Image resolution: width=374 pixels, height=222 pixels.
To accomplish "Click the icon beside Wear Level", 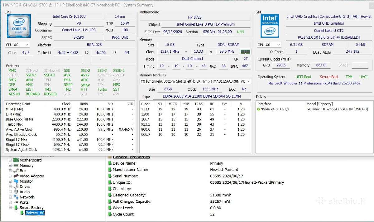I will (110, 208).
